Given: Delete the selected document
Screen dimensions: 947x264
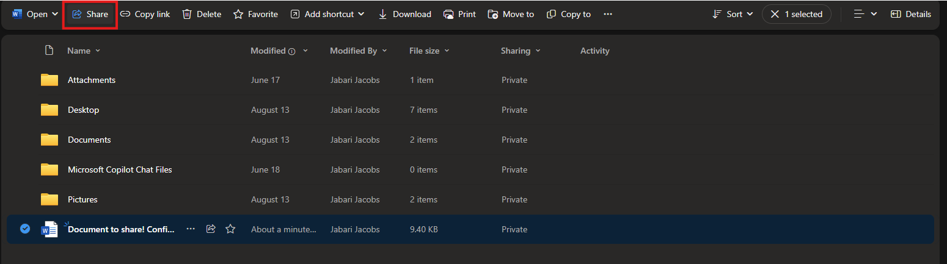Looking at the screenshot, I should coord(202,14).
